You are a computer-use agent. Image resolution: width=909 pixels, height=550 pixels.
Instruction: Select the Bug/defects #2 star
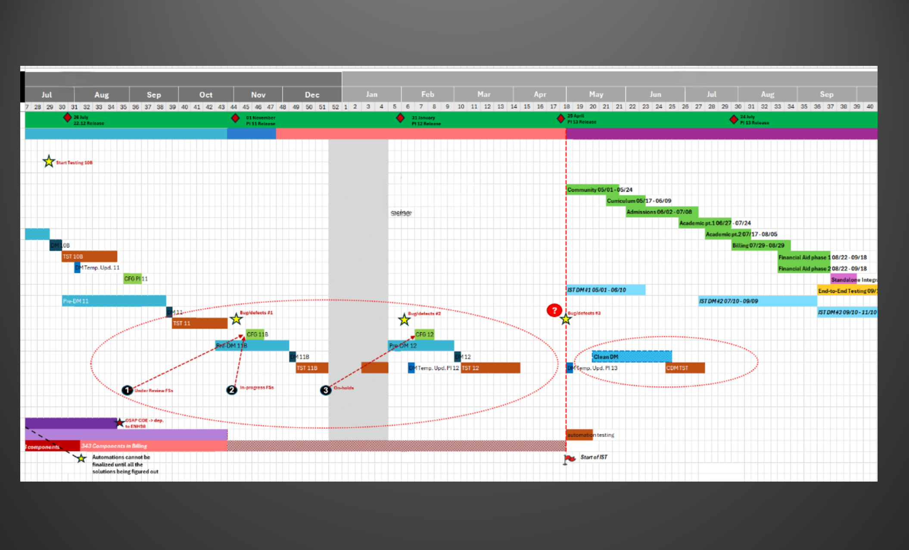click(404, 319)
